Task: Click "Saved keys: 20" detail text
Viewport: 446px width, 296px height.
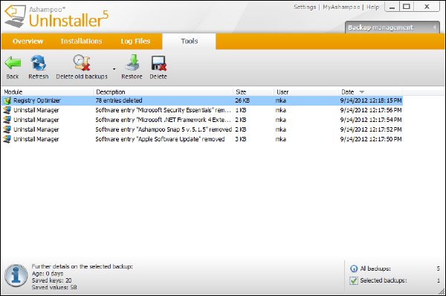Action: point(52,280)
